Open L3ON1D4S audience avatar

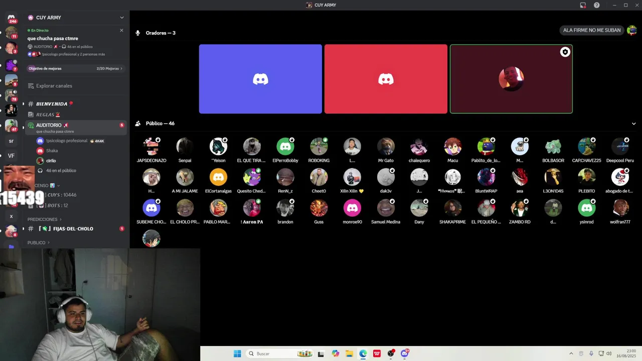coord(553,177)
